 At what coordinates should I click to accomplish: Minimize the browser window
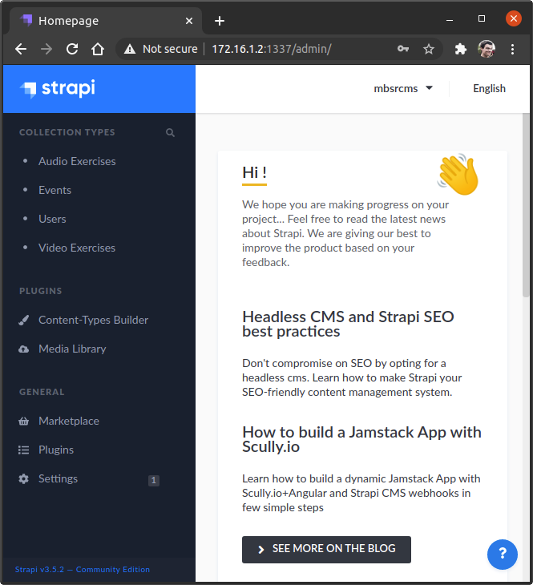[x=450, y=19]
